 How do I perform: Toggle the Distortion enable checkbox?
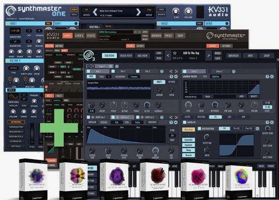click(x=199, y=129)
